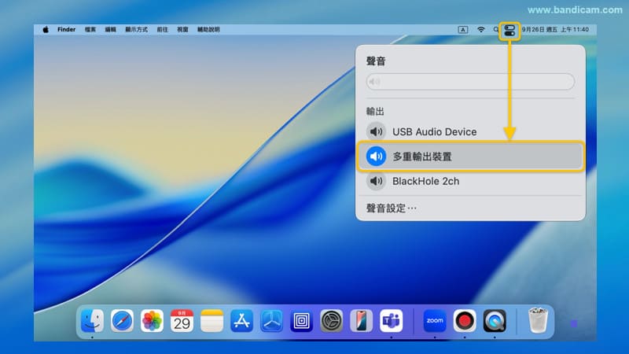Open the Apple menu
Screen dimensions: 629x354
(46, 29)
